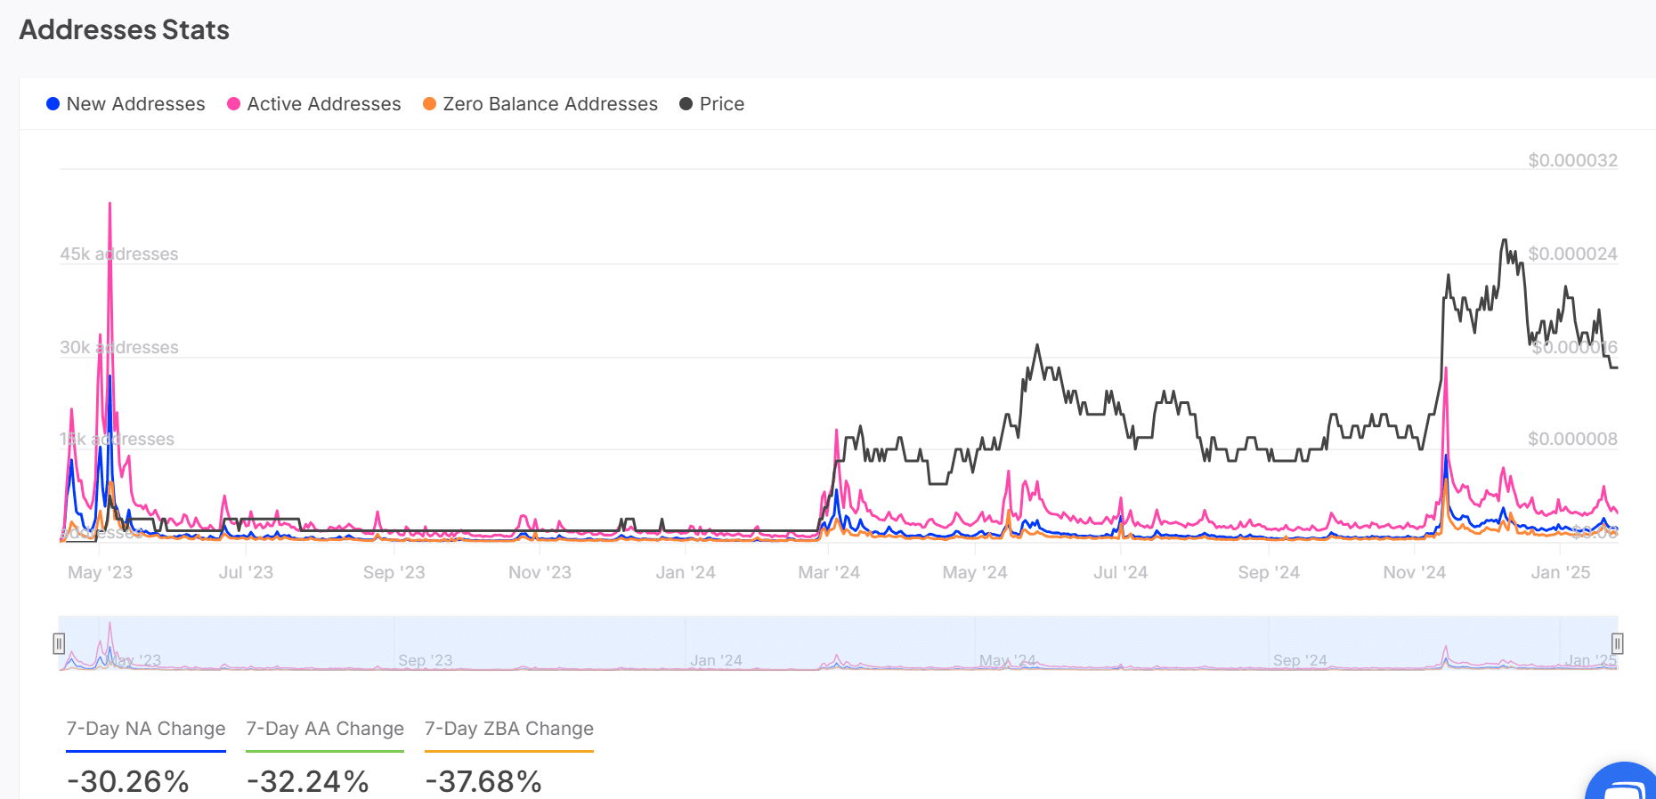Viewport: 1656px width, 799px height.
Task: Click the tallest pink spike in May '23
Action: (x=110, y=205)
